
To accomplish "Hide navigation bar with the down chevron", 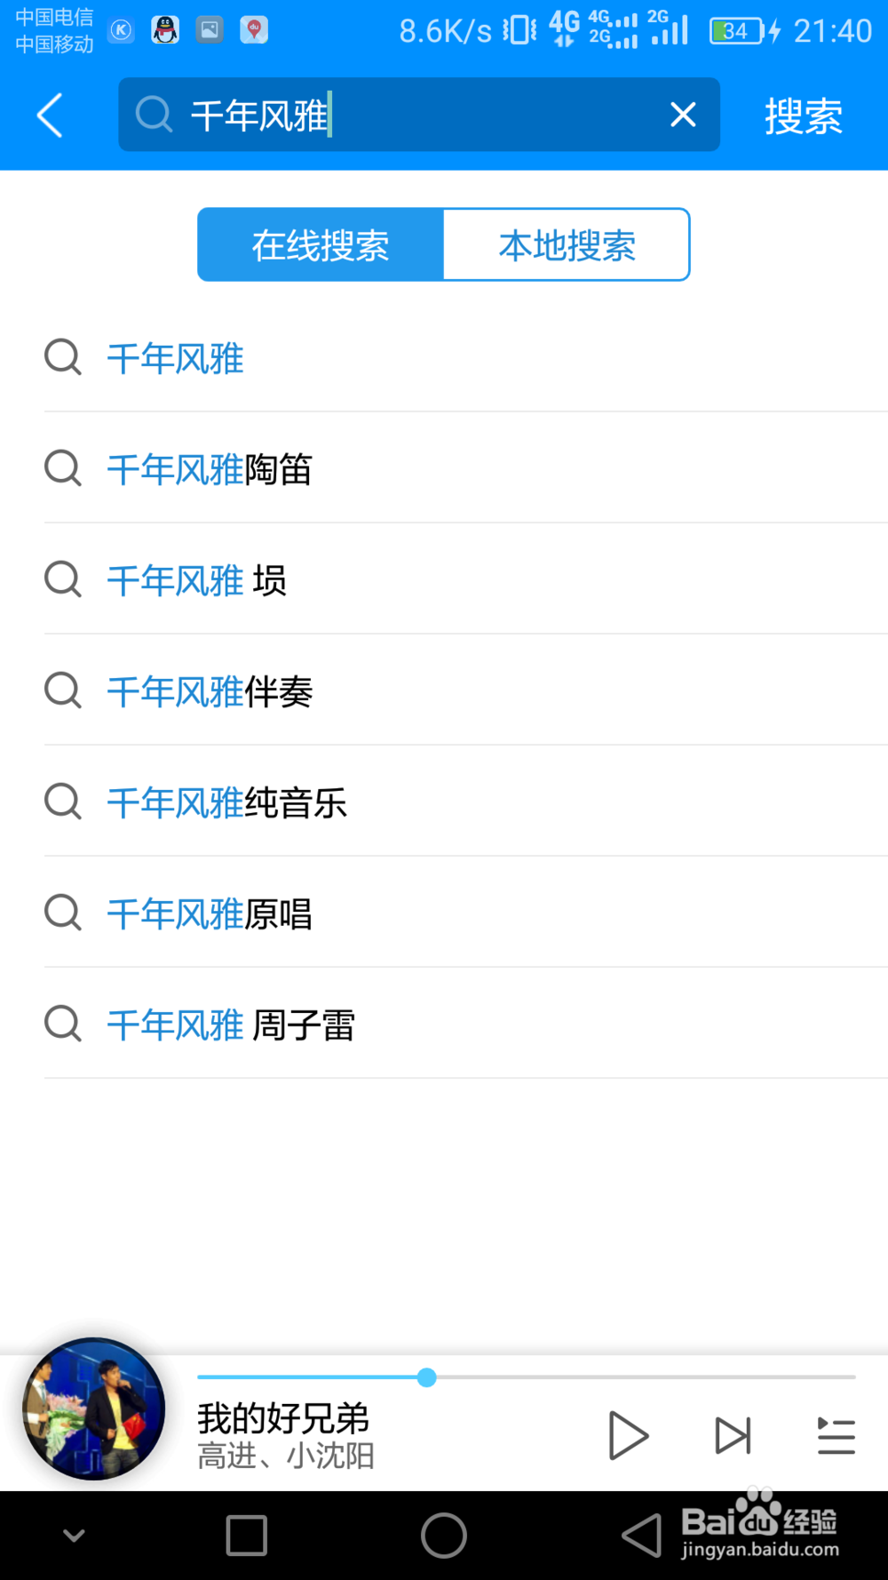I will click(x=75, y=1535).
